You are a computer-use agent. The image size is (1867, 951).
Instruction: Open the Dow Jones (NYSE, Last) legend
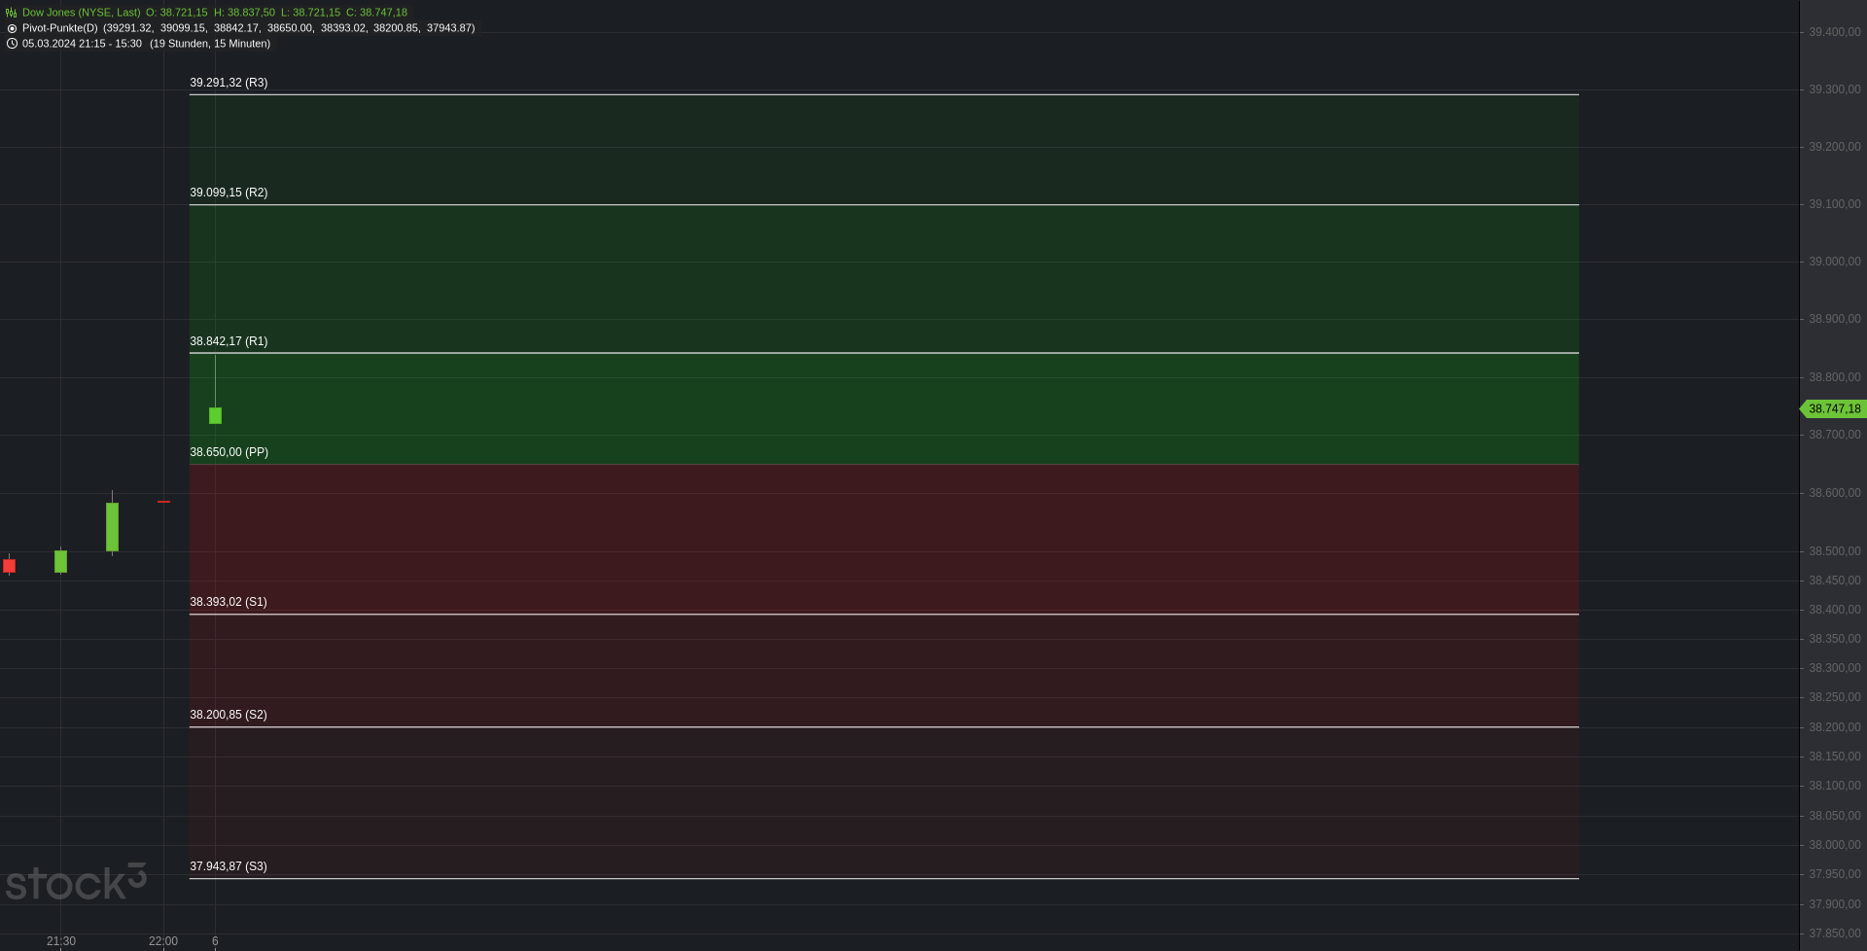click(82, 13)
